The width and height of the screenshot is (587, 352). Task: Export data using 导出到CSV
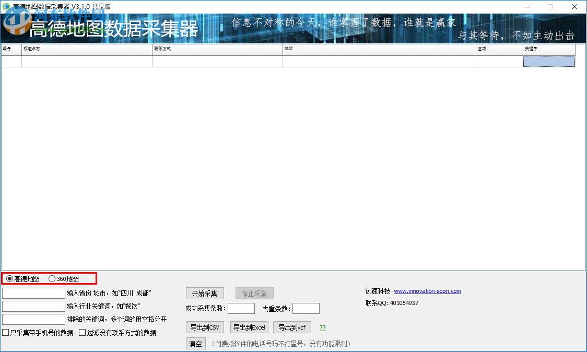(x=204, y=327)
